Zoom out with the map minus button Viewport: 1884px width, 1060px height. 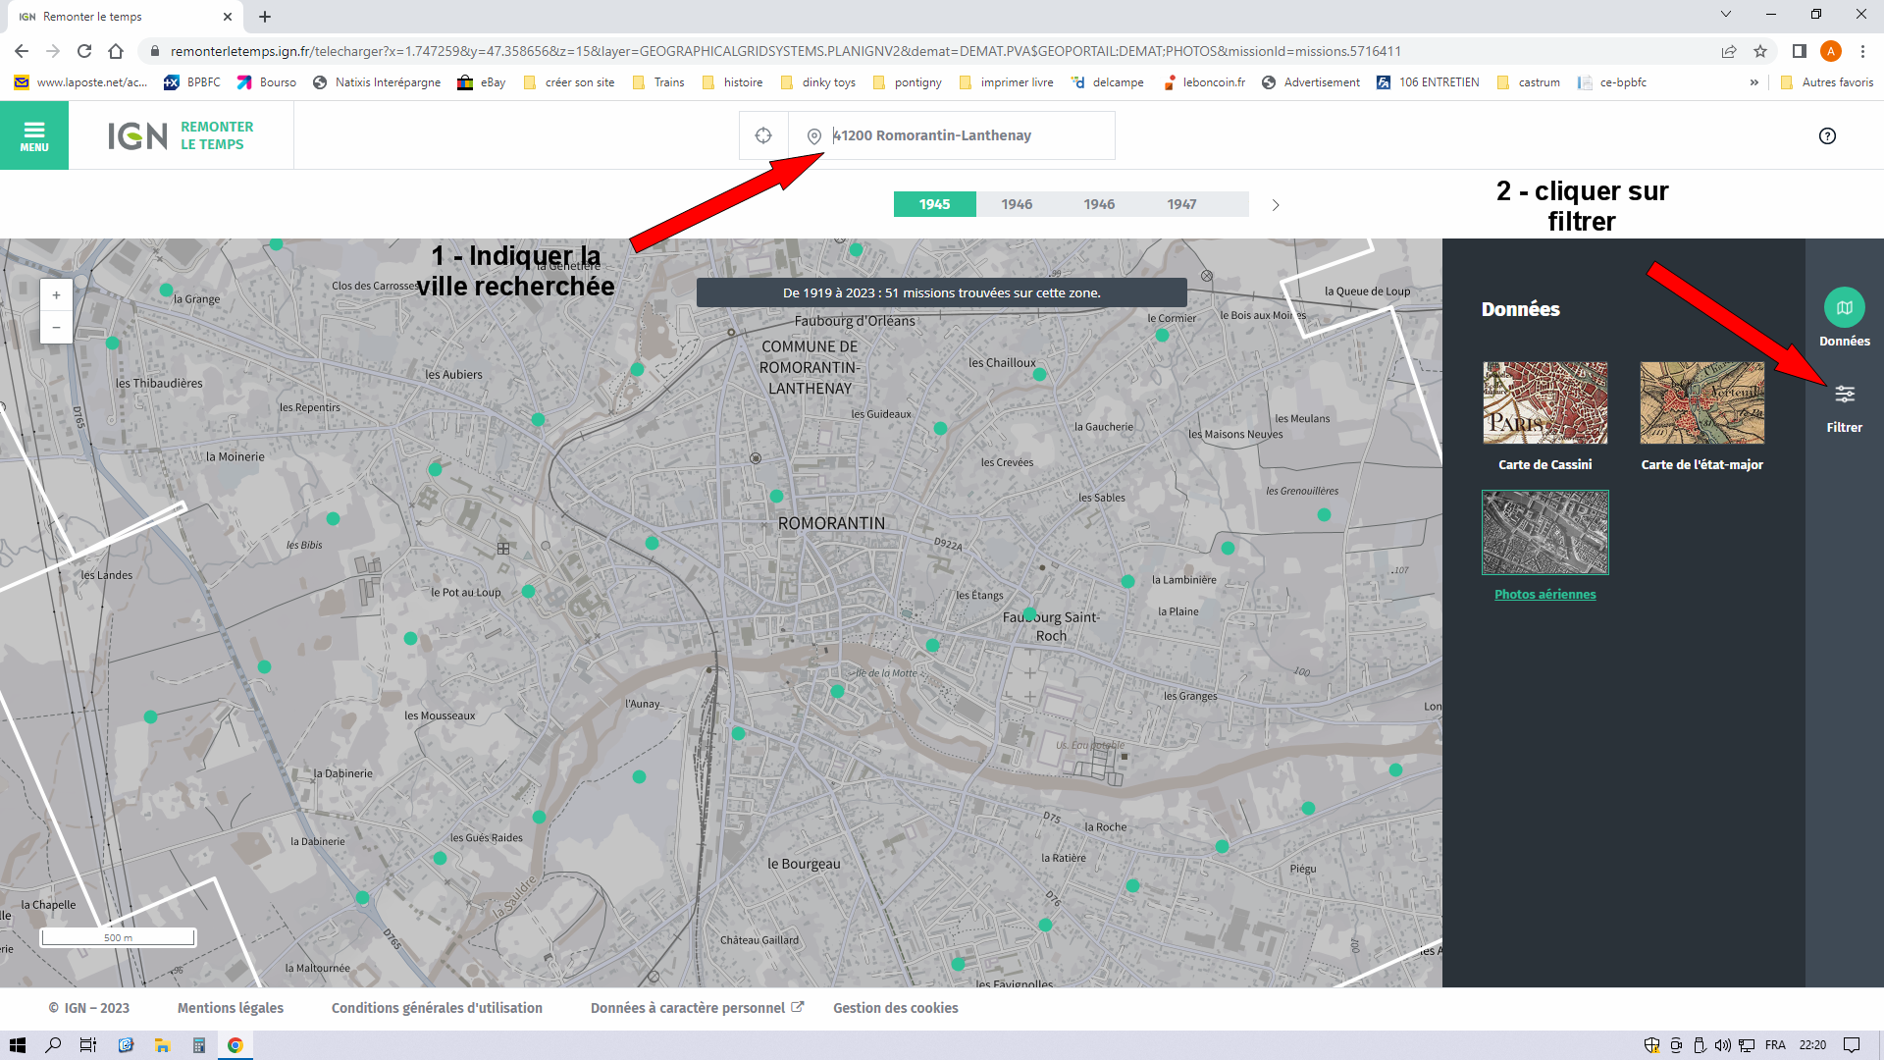tap(56, 328)
